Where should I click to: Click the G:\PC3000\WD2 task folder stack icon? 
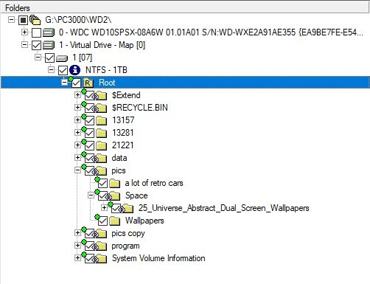coord(35,20)
